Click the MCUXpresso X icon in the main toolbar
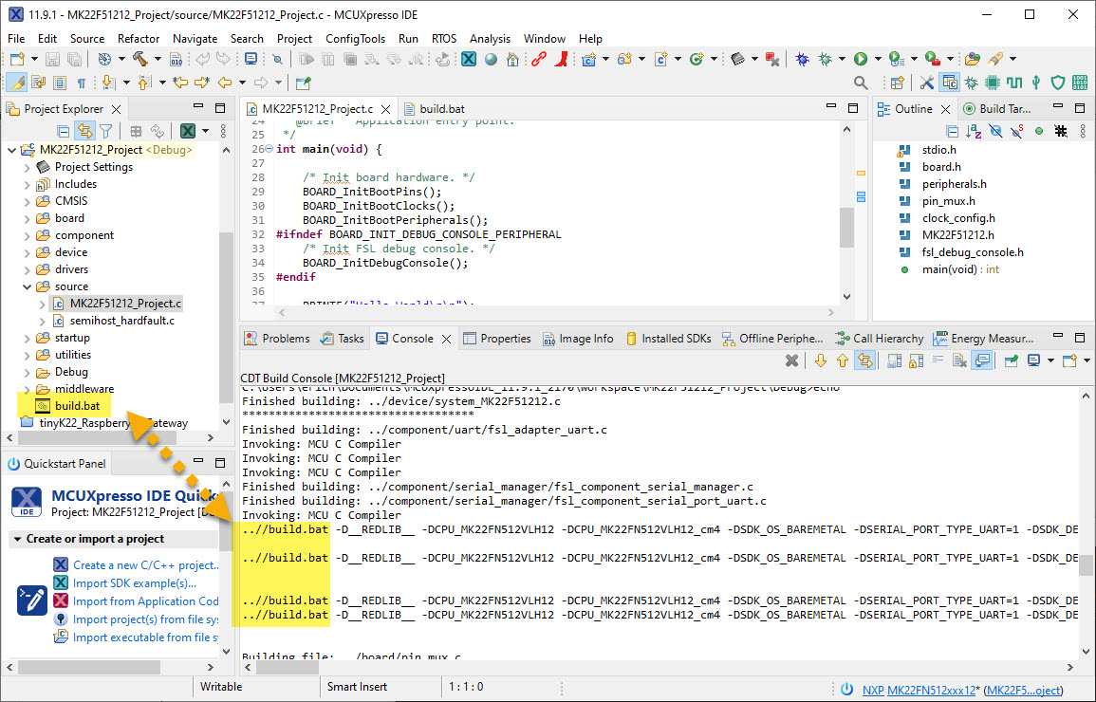The height and width of the screenshot is (702, 1096). 469,60
